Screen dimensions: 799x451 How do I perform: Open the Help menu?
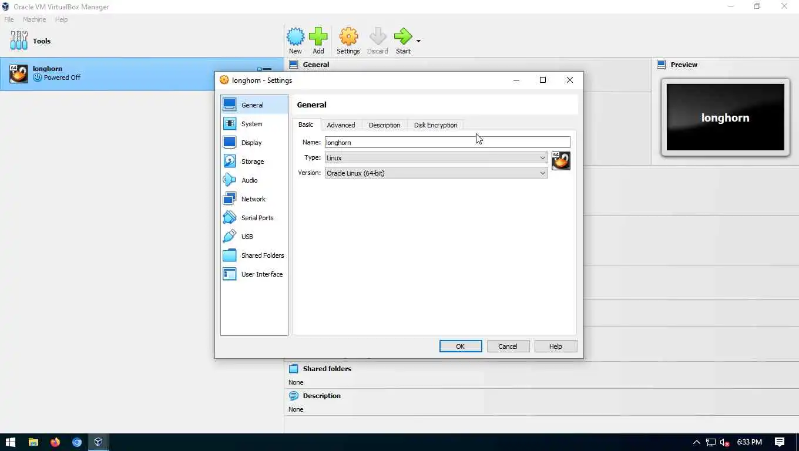[61, 19]
